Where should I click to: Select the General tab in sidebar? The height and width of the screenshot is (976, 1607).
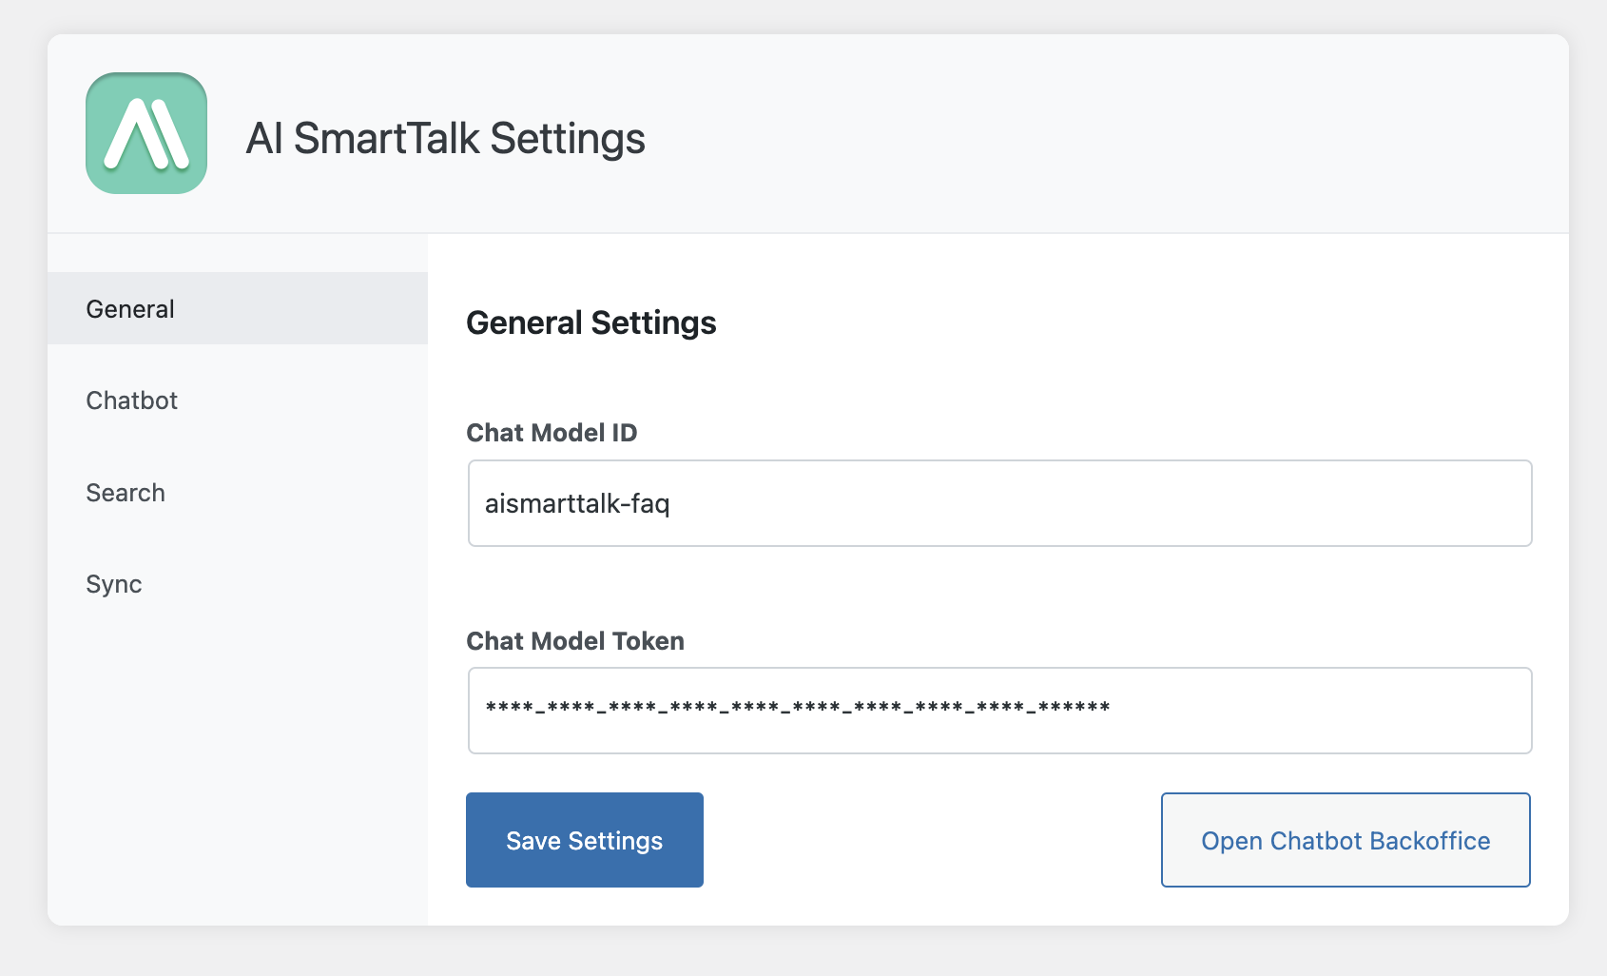coord(238,308)
